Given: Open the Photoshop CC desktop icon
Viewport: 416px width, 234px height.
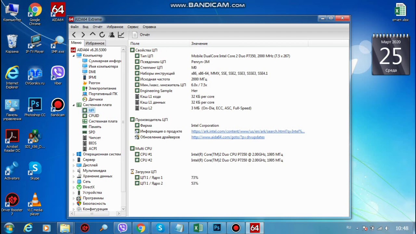Looking at the screenshot, I should pos(35,107).
